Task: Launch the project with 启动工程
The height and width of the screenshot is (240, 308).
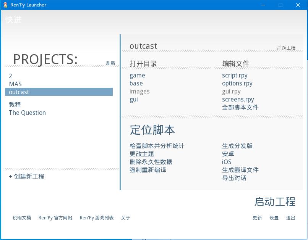Action: (275, 202)
